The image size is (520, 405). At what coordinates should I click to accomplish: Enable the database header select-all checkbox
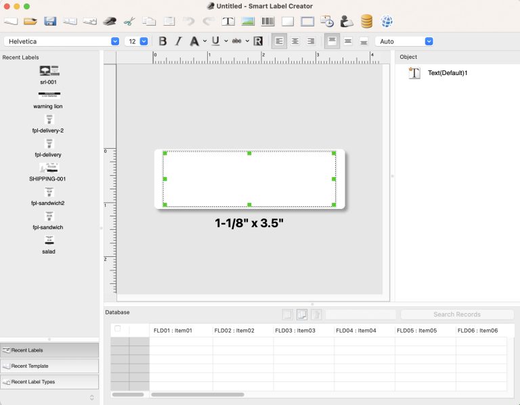pos(118,329)
